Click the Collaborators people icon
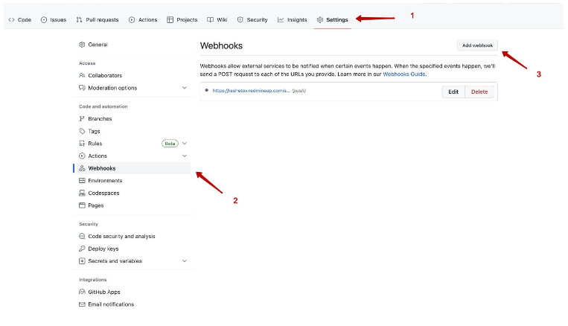Image resolution: width=568 pixels, height=326 pixels. (82, 75)
